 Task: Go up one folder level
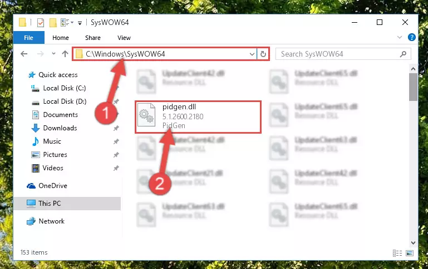click(65, 54)
